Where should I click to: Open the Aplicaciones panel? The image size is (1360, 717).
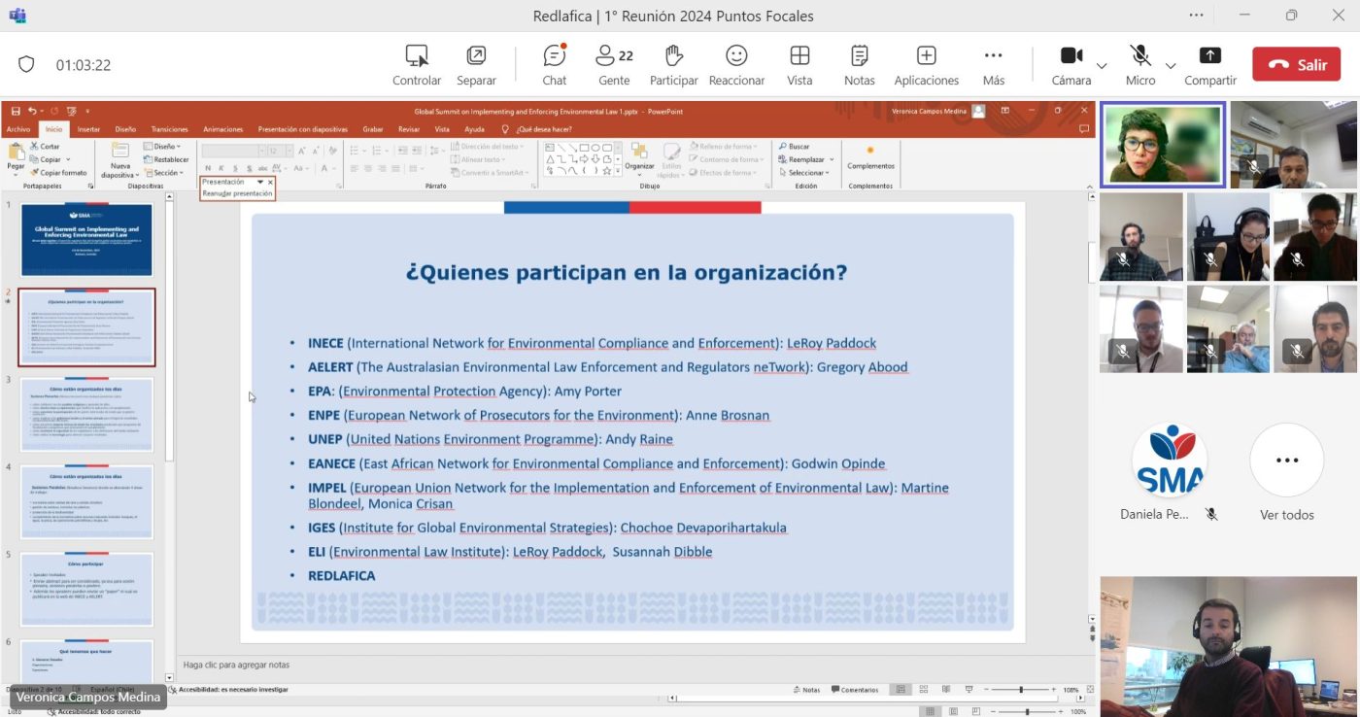[x=926, y=64]
